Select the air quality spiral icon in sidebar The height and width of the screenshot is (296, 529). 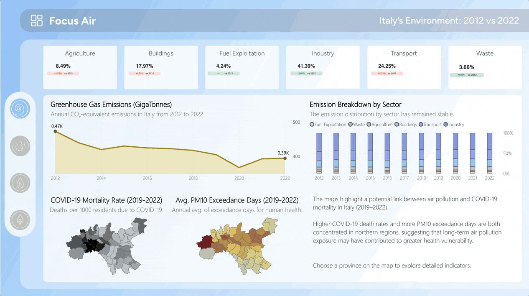coord(20,109)
